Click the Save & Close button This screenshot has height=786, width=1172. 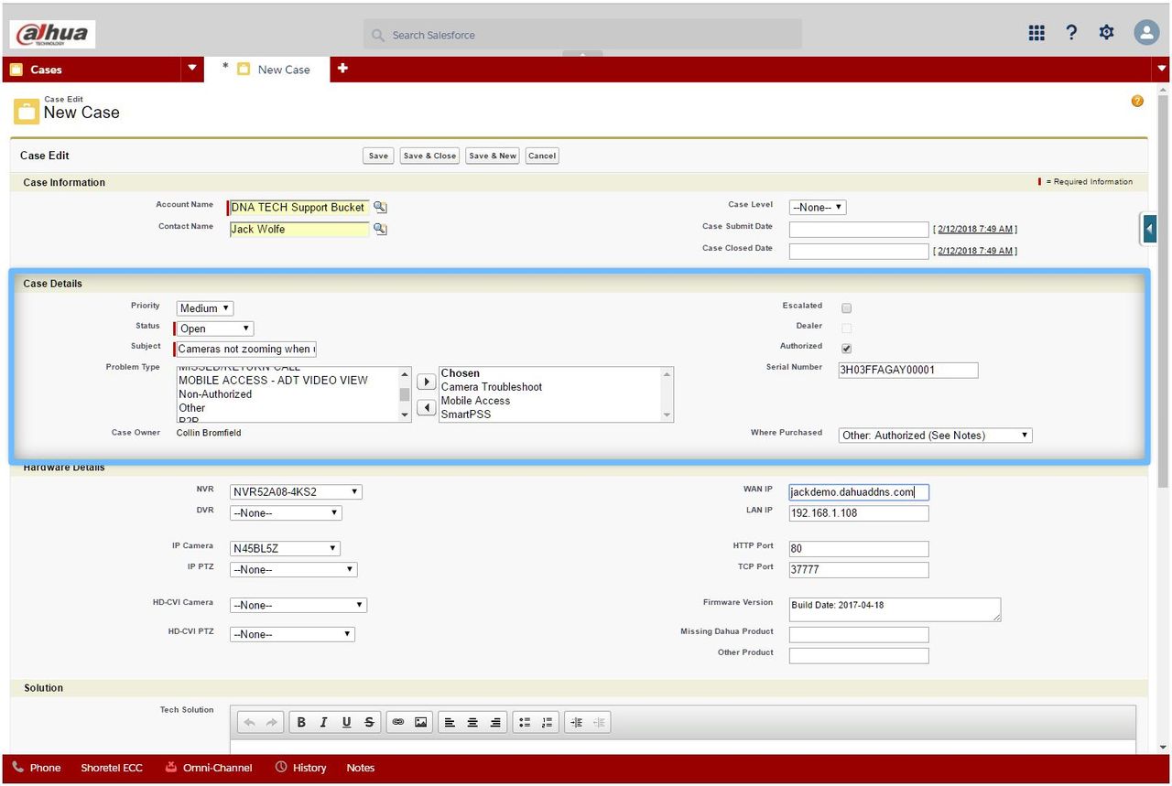pyautogui.click(x=429, y=156)
